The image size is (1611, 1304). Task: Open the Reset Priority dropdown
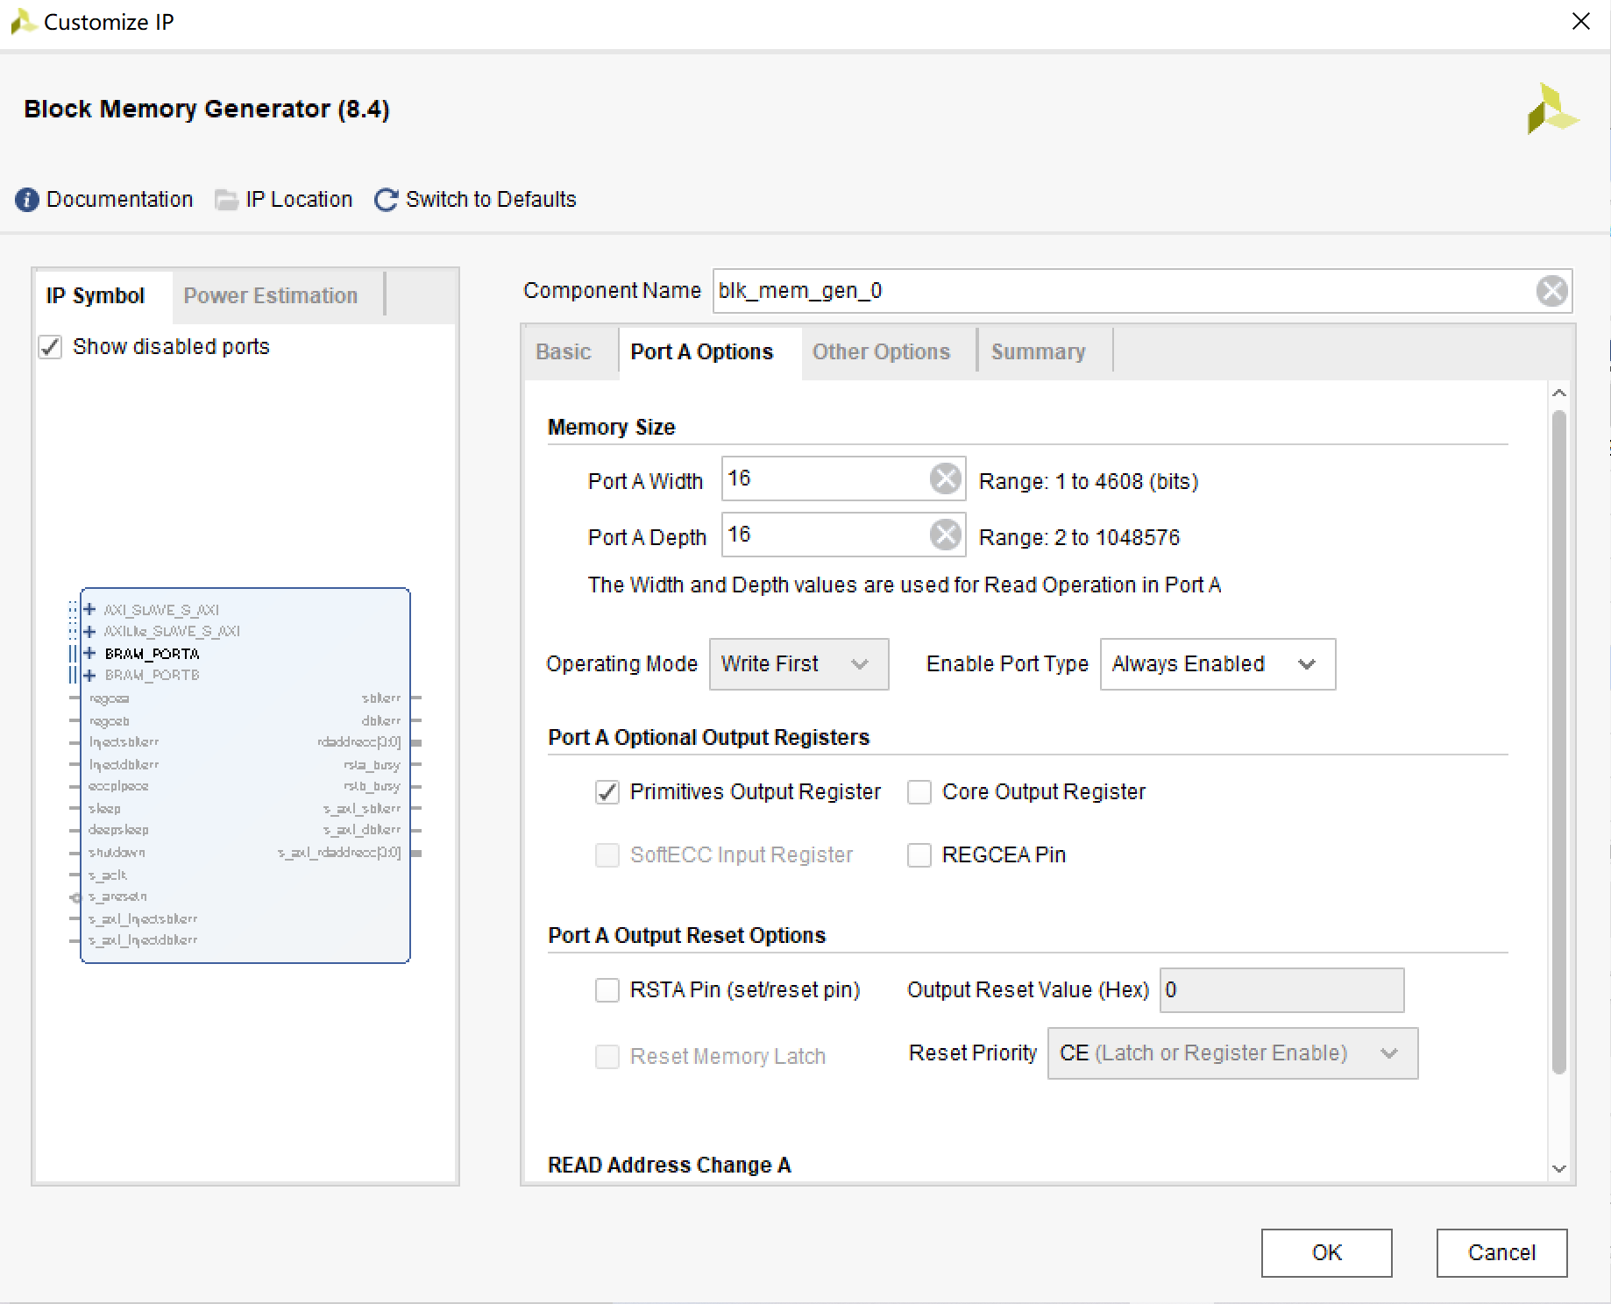click(x=1232, y=1053)
